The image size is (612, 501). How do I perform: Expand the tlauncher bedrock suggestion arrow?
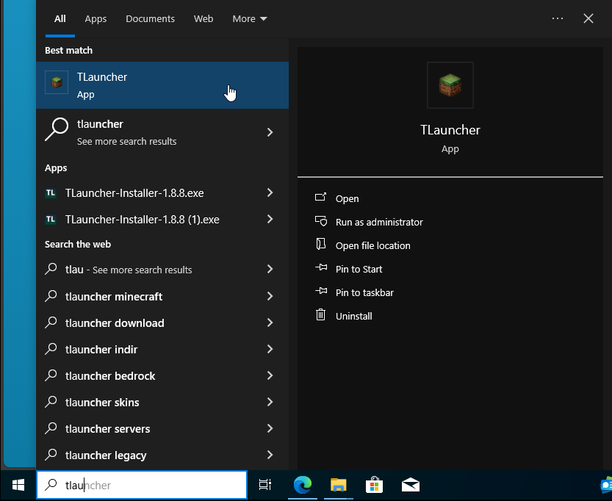coord(270,375)
